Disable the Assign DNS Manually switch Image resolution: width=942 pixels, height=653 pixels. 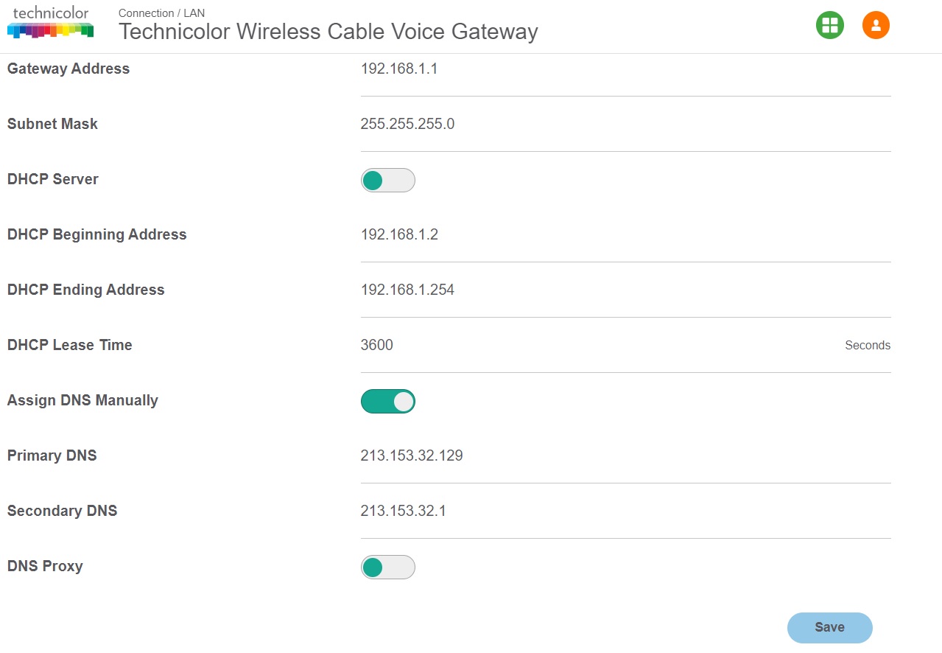pyautogui.click(x=387, y=402)
